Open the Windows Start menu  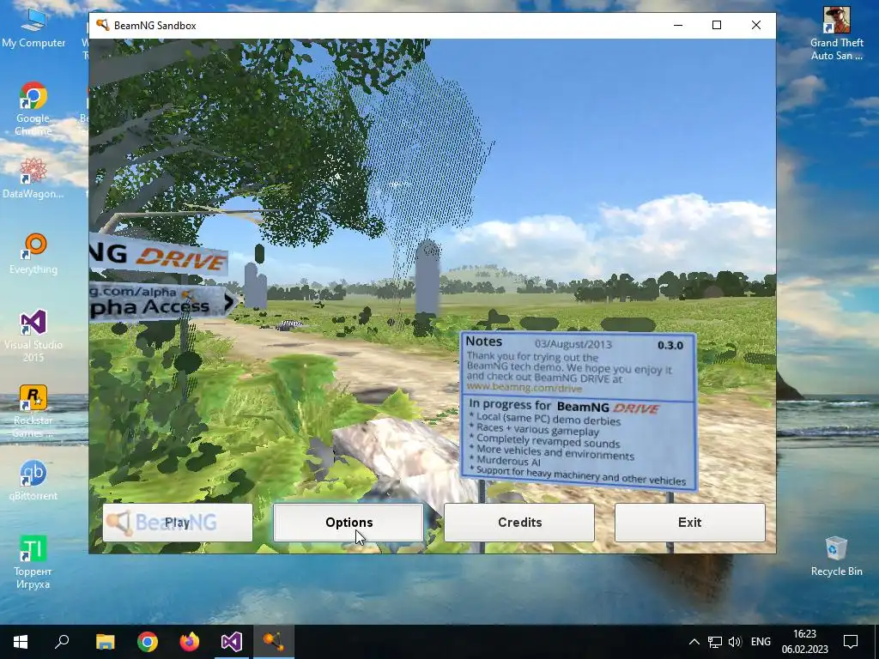pyautogui.click(x=21, y=642)
